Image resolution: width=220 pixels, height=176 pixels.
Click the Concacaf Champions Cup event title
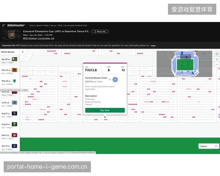pyautogui.click(x=56, y=31)
